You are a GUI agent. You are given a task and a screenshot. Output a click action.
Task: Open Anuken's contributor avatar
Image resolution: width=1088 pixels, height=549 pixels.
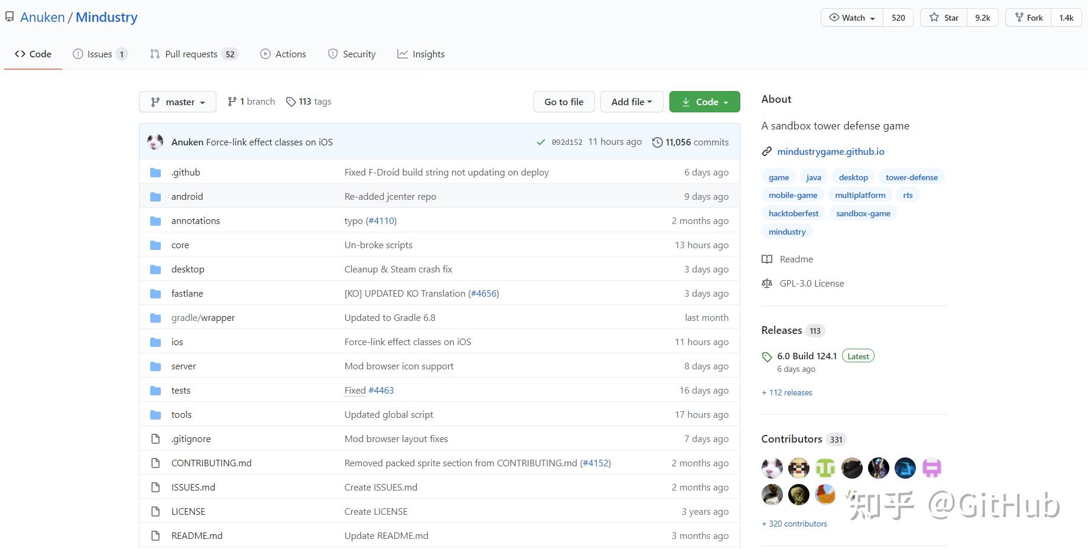(771, 467)
